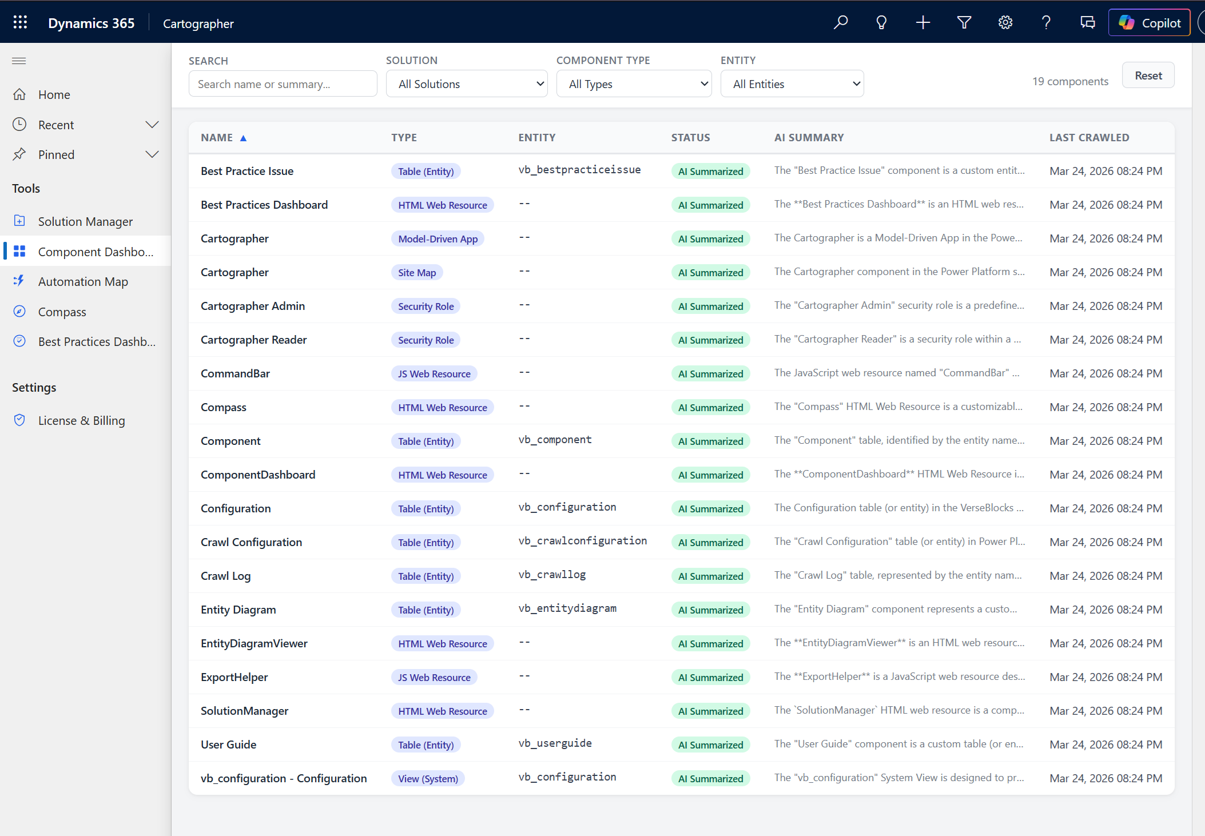This screenshot has height=836, width=1205.
Task: Open the SolutionManager row
Action: pyautogui.click(x=681, y=711)
